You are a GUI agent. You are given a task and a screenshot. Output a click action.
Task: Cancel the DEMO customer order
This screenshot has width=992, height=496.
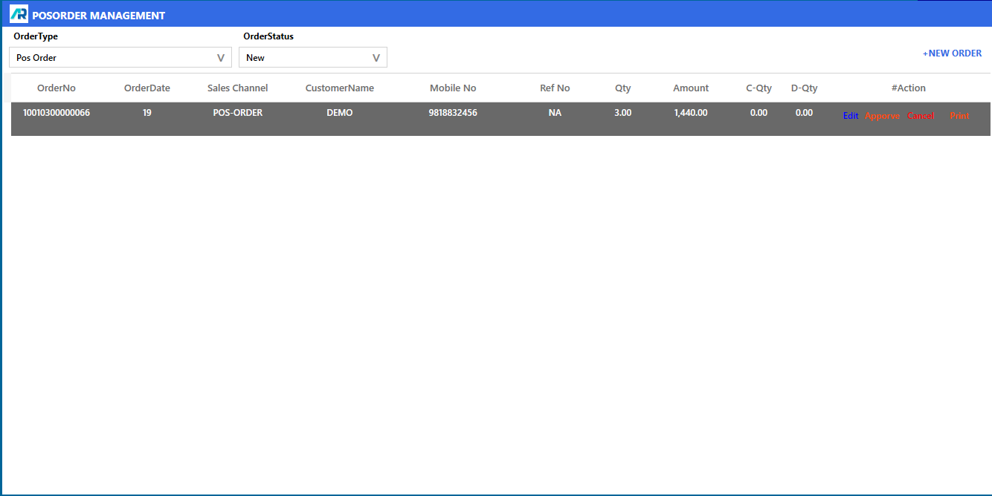(921, 116)
